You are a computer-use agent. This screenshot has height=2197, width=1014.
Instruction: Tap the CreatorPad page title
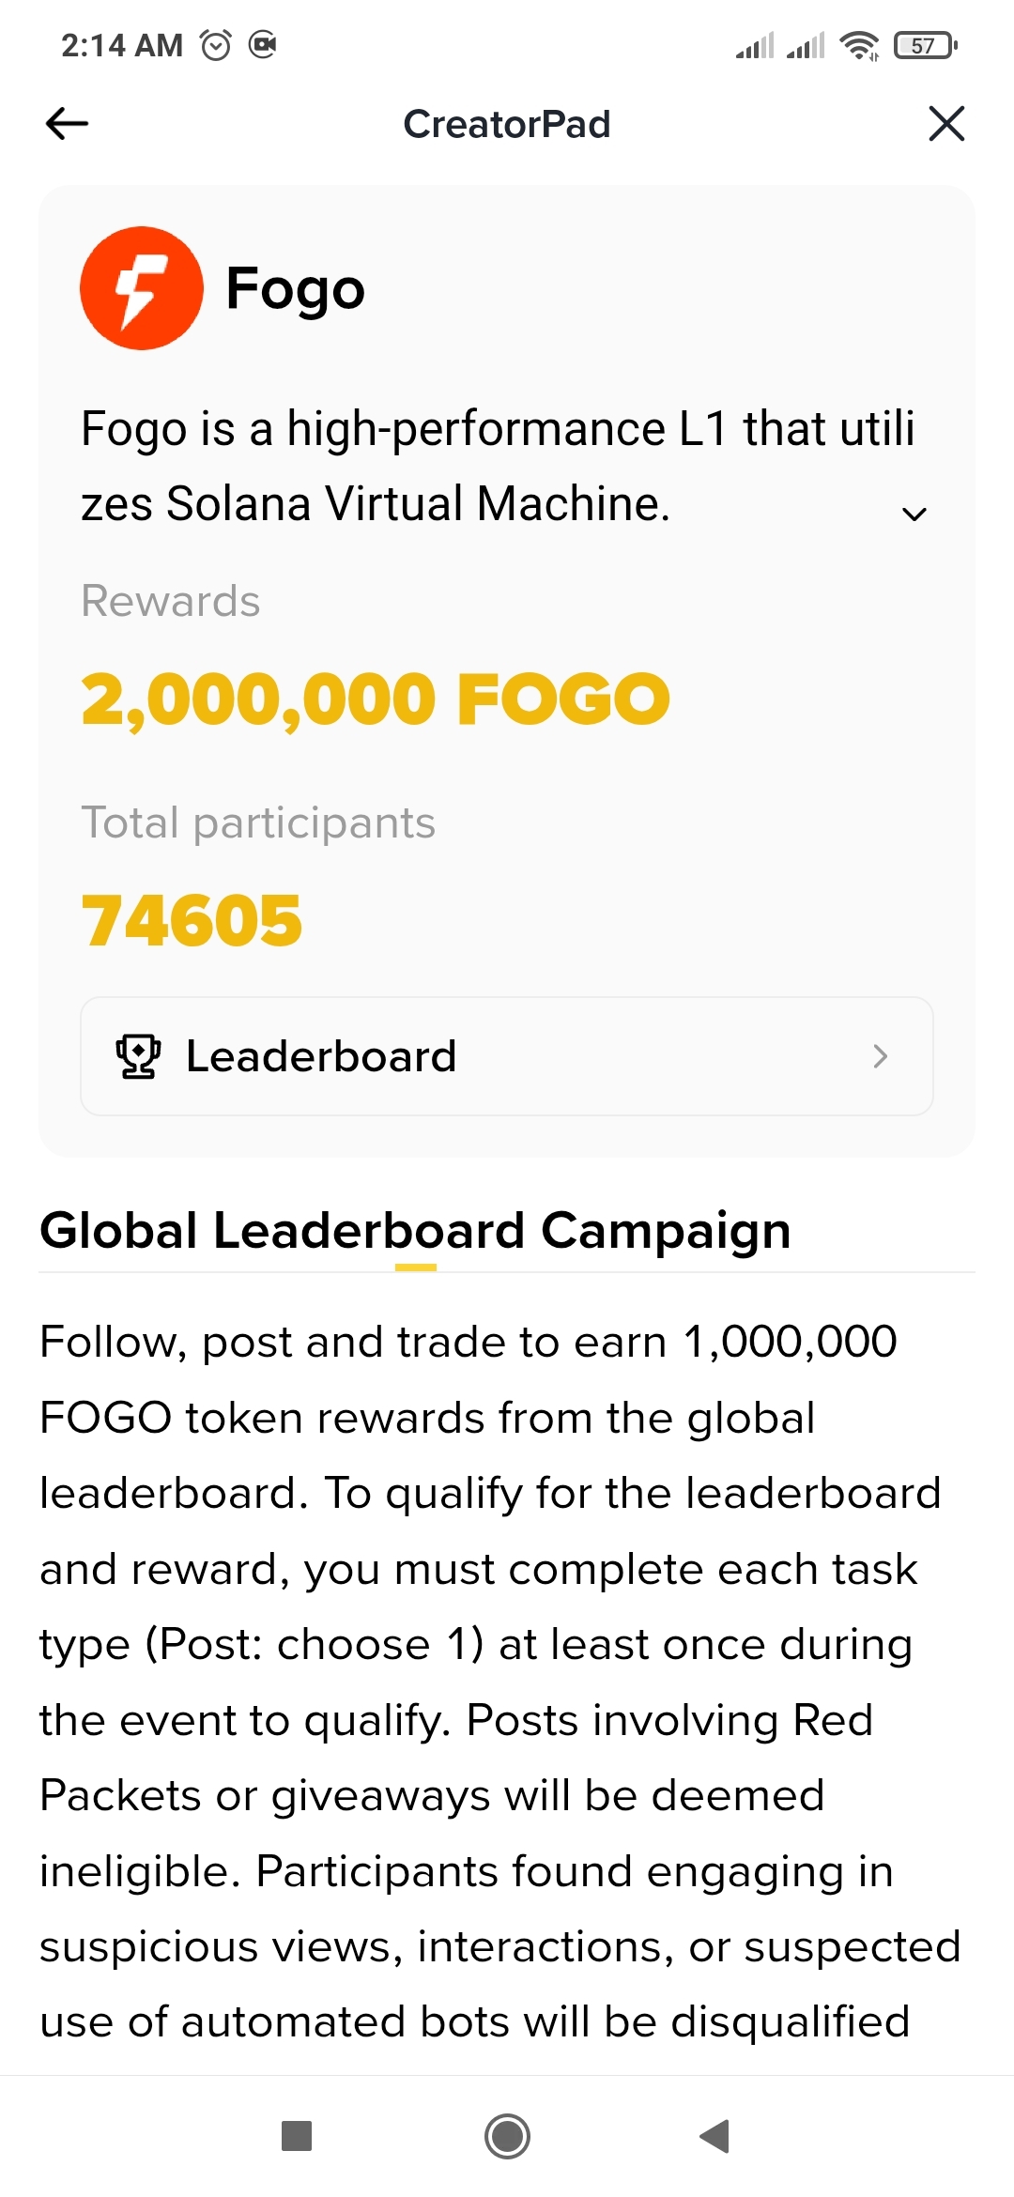click(507, 124)
